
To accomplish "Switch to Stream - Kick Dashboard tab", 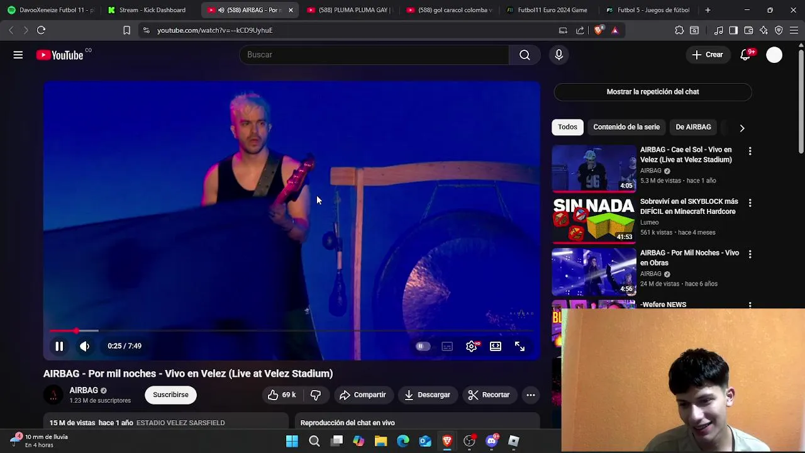I will tap(150, 10).
